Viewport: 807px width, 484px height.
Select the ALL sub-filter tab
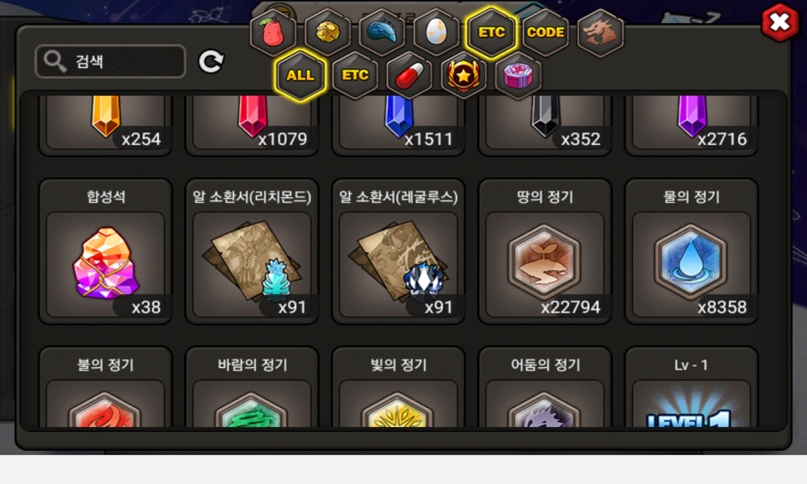tap(301, 75)
